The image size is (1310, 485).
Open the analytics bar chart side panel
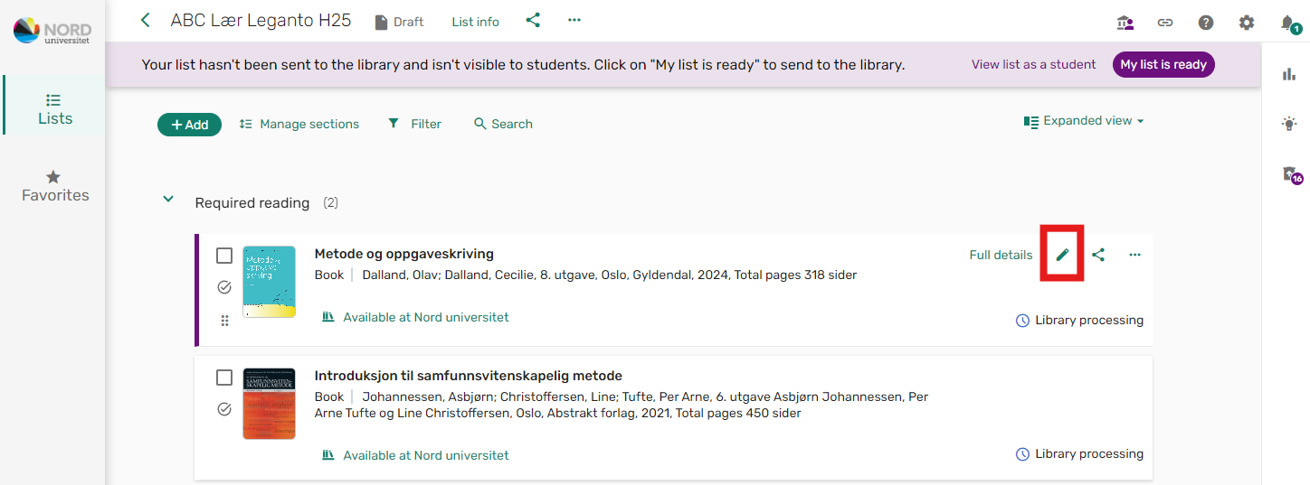pos(1289,74)
